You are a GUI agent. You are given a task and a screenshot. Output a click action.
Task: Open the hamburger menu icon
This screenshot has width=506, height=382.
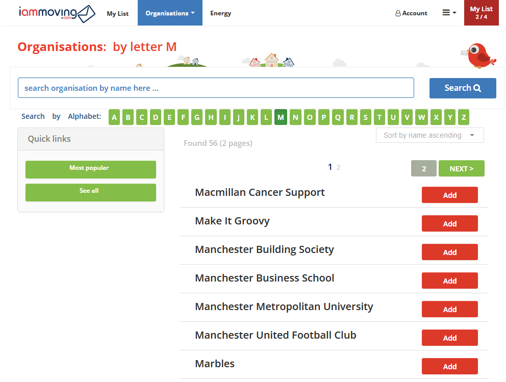click(x=446, y=13)
